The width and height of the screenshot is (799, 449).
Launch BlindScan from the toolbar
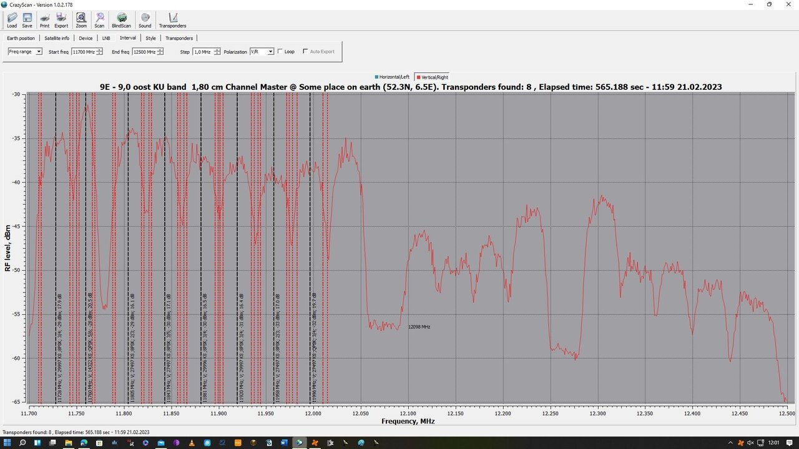(x=122, y=20)
